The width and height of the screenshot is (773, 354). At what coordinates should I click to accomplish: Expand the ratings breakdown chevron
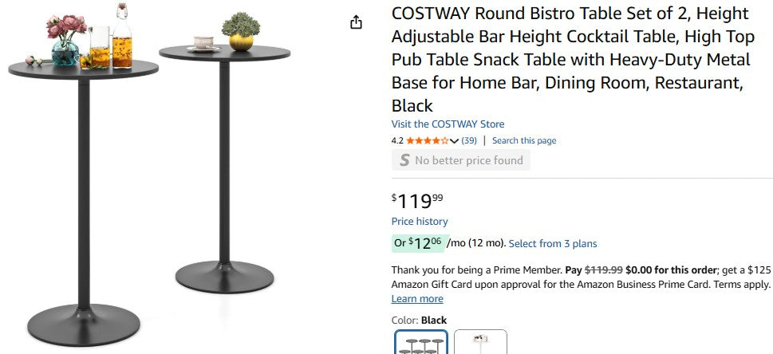coord(455,141)
